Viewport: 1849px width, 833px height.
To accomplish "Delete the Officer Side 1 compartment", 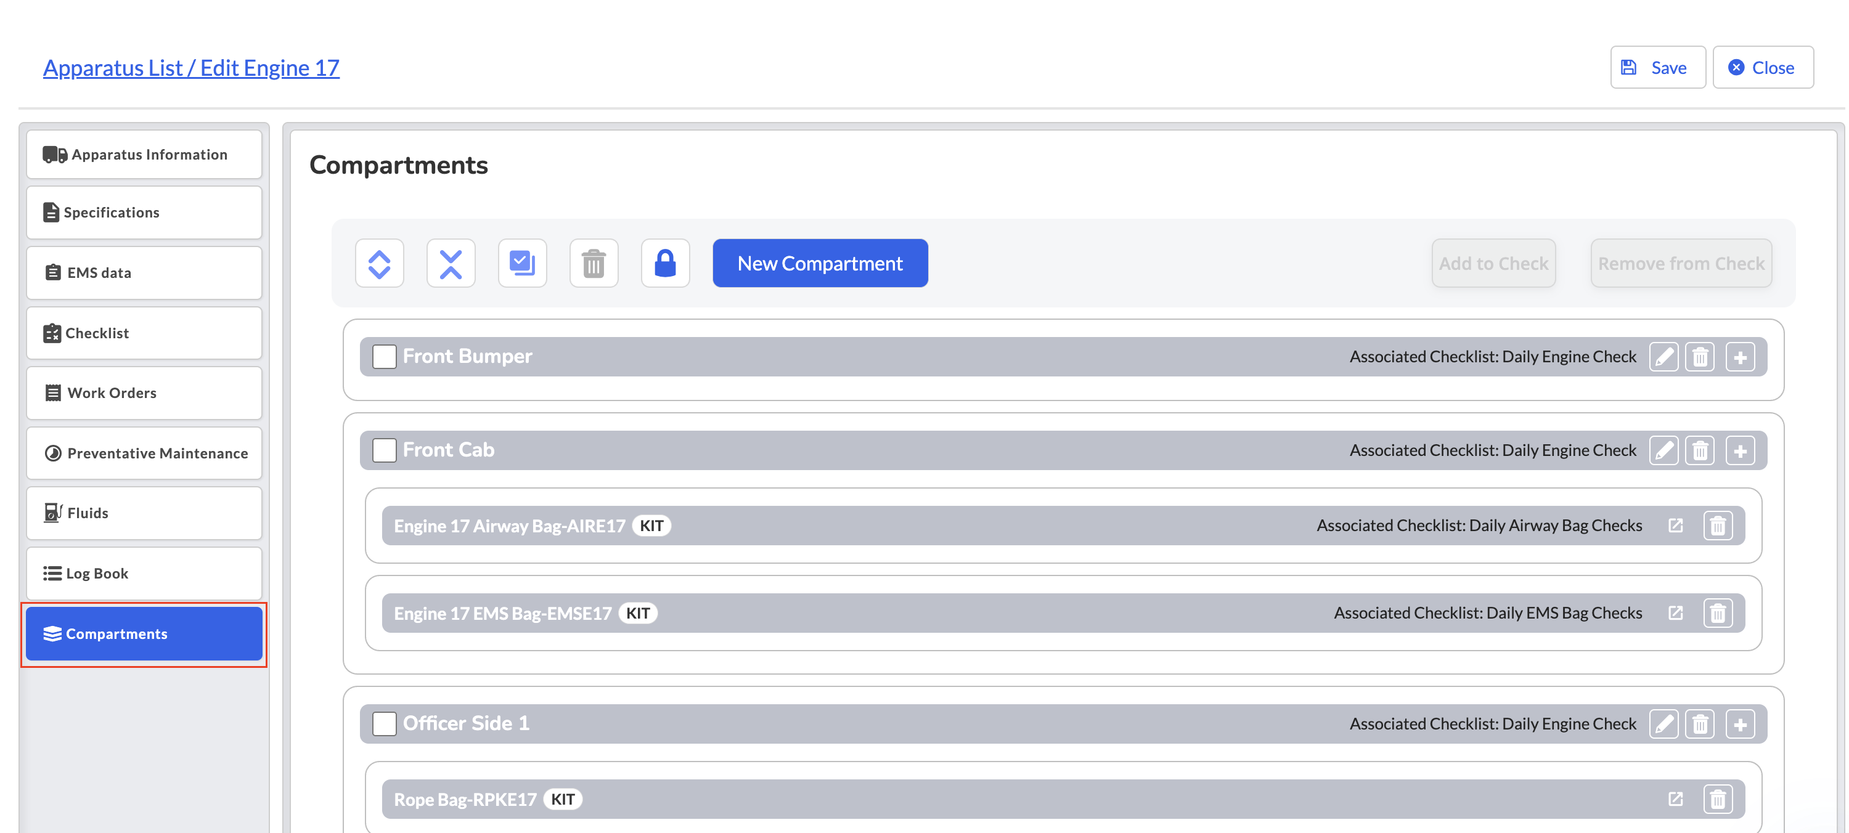I will [x=1700, y=724].
